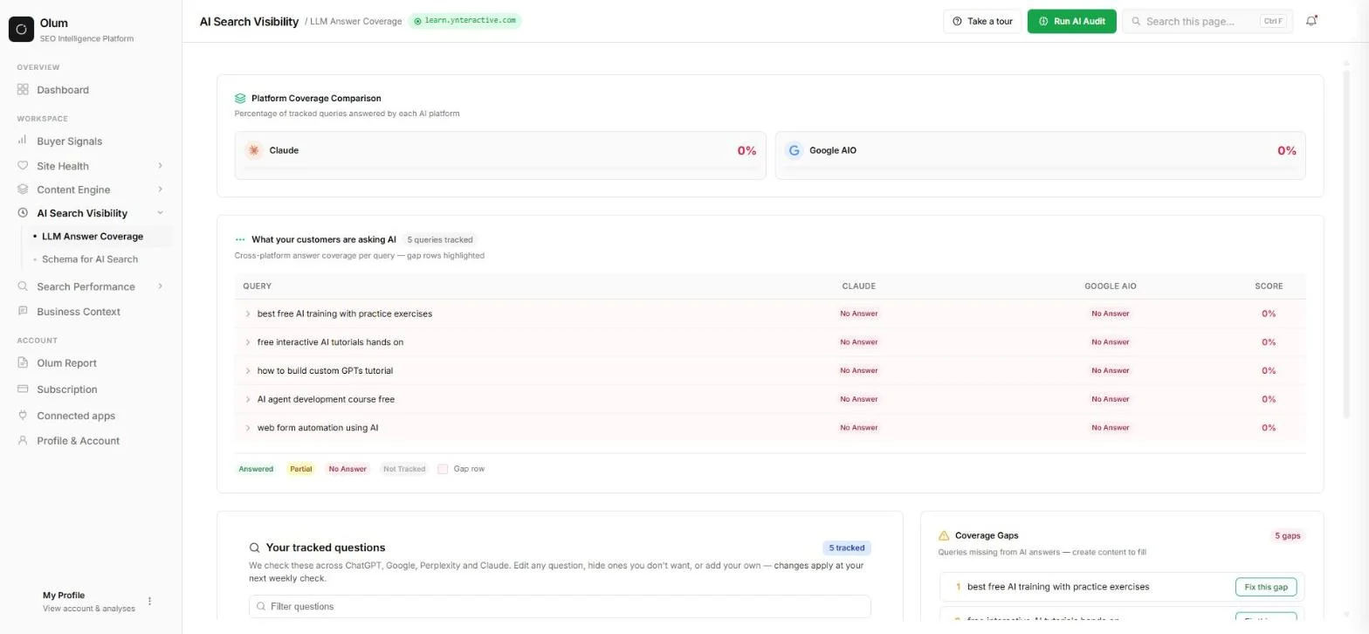Click the Answered legend badge

256,469
